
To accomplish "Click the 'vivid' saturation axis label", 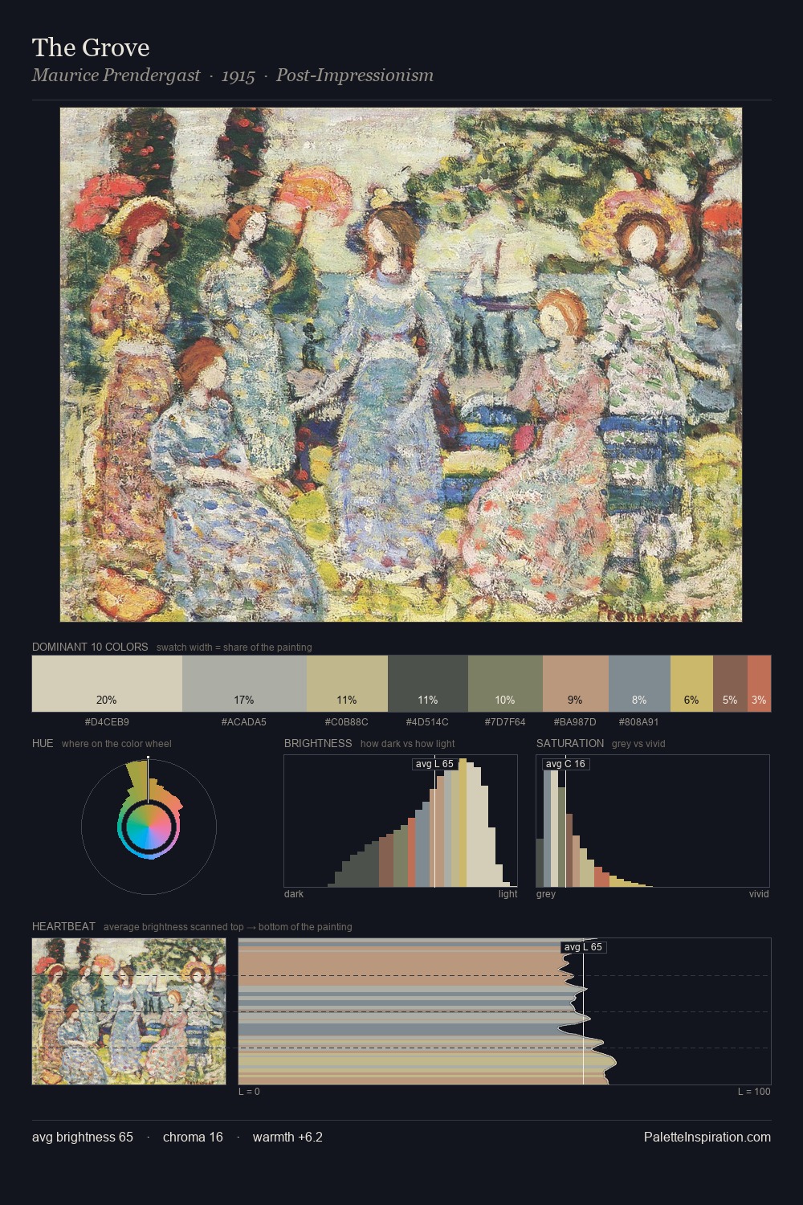I will [759, 894].
